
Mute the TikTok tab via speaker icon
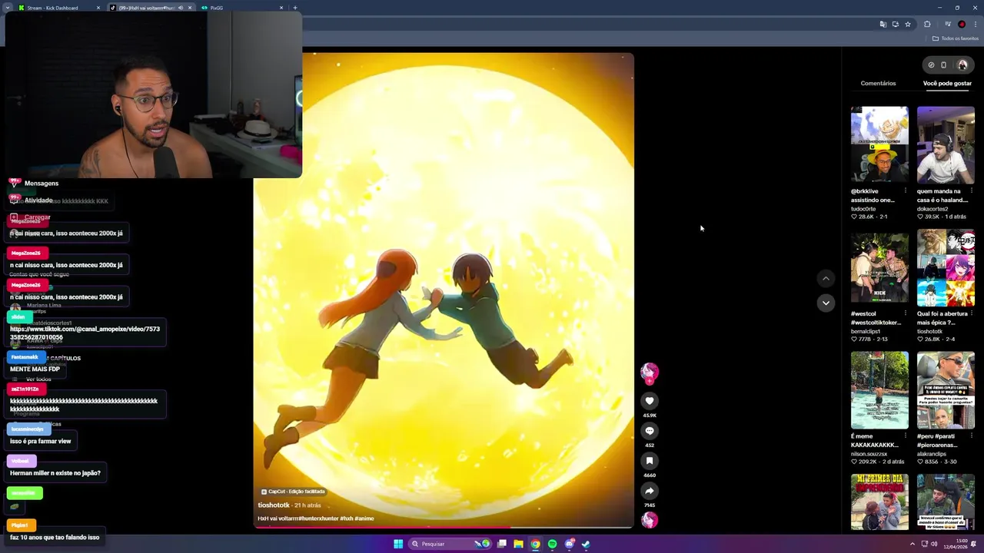[181, 8]
